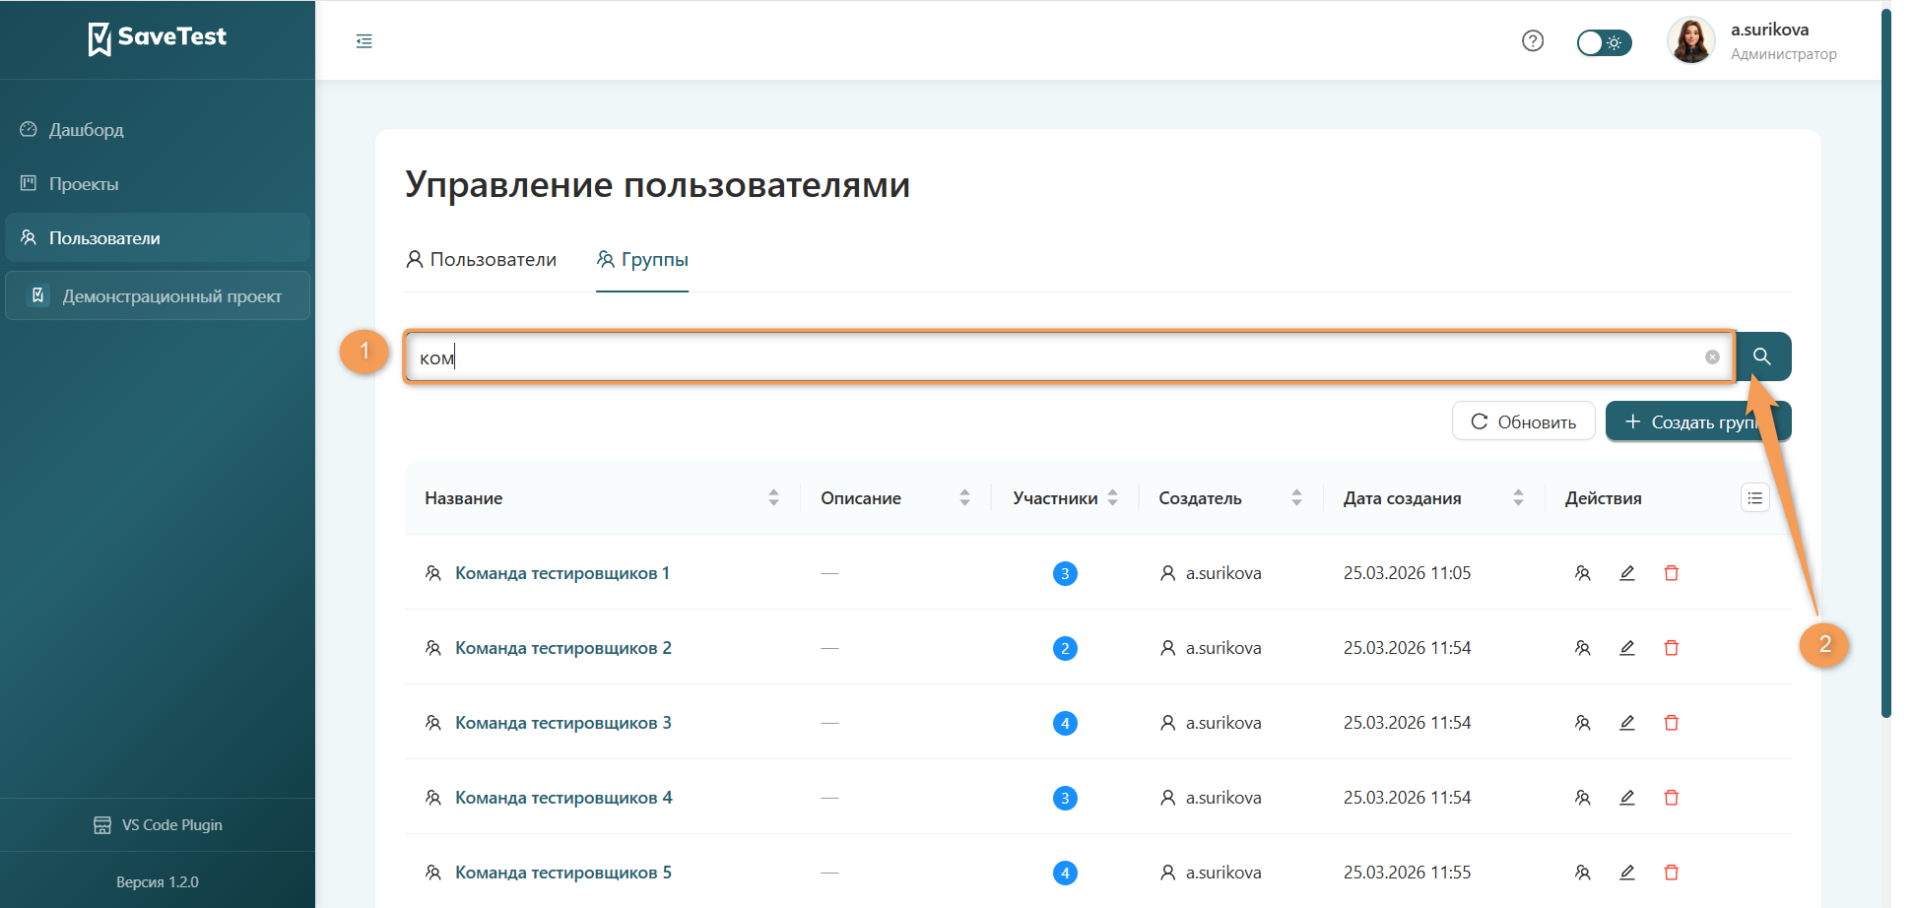Collapse the sidebar using the hamburger icon
Viewport: 1914px width, 908px height.
coord(363,41)
